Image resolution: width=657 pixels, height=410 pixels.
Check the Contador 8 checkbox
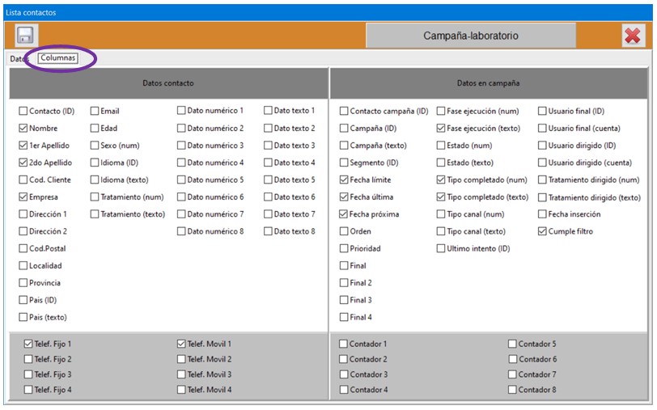click(x=512, y=390)
